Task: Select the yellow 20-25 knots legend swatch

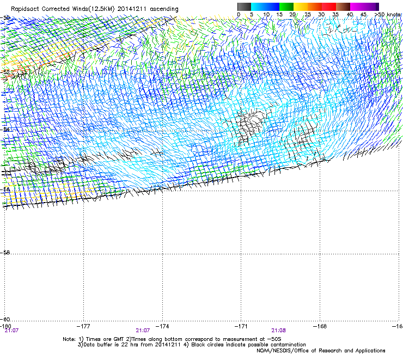Action: 301,7
